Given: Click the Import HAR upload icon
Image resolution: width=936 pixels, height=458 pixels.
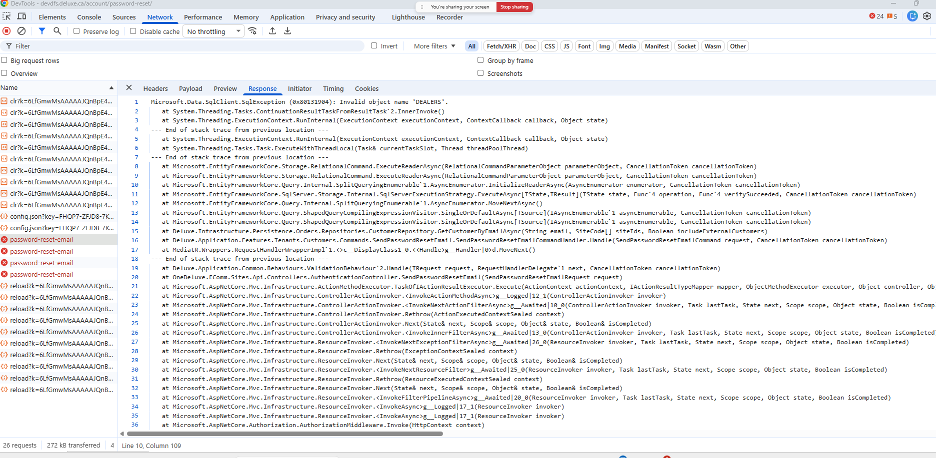Looking at the screenshot, I should click(272, 31).
